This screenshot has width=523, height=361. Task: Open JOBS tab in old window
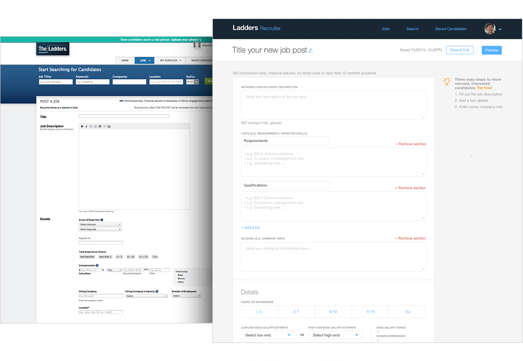(x=144, y=60)
